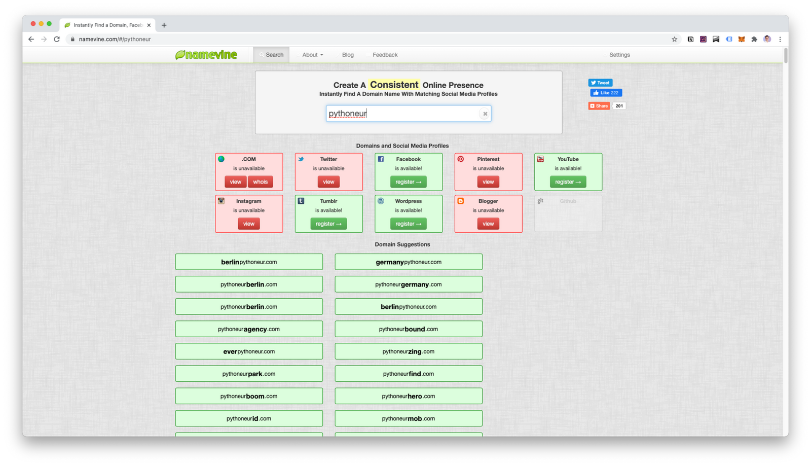Open the MetaMask fox extension

click(742, 39)
